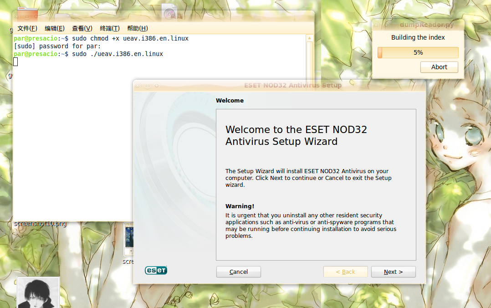Open the 帮助(H) menu in the terminal
Screen dimensions: 491x308
[x=138, y=29]
